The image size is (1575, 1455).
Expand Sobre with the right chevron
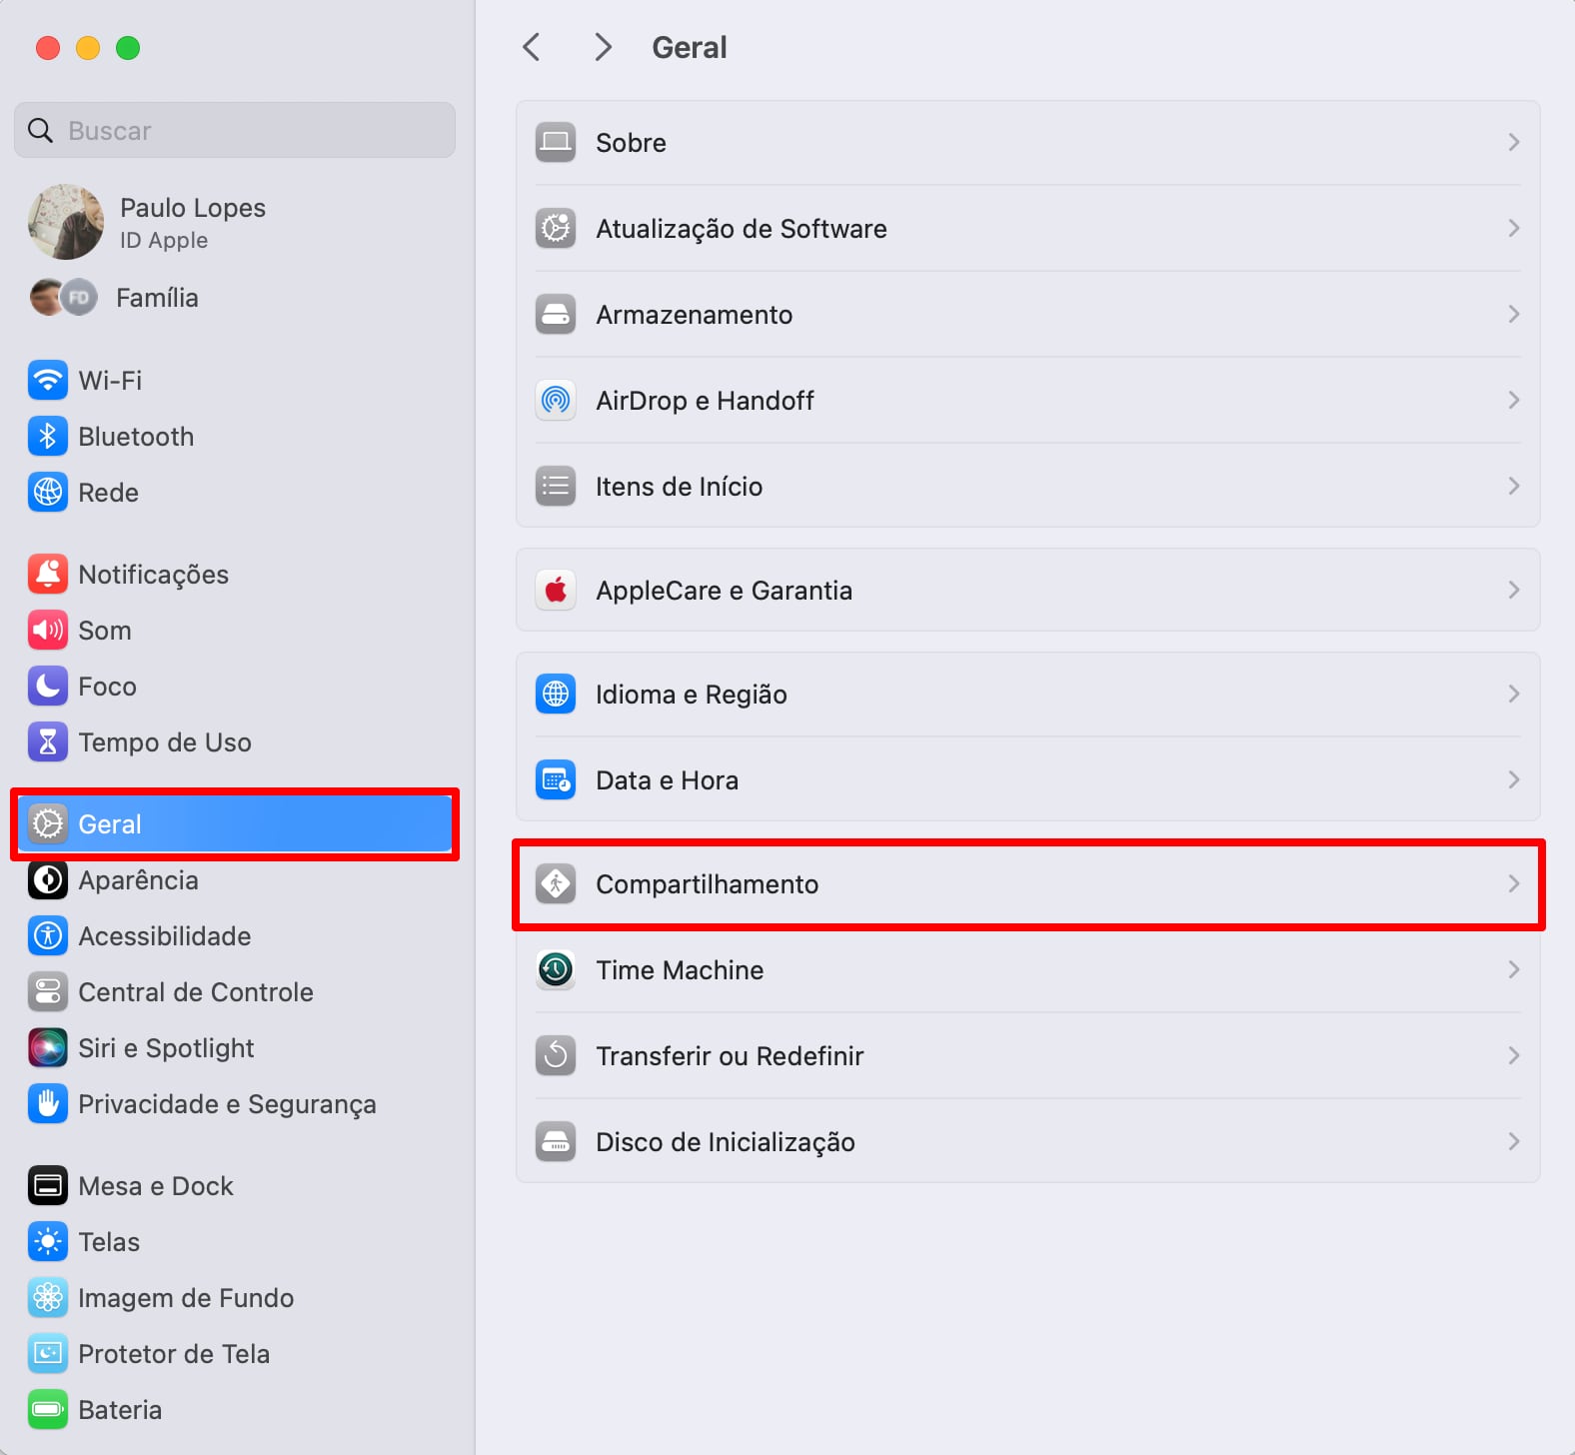(x=1513, y=143)
